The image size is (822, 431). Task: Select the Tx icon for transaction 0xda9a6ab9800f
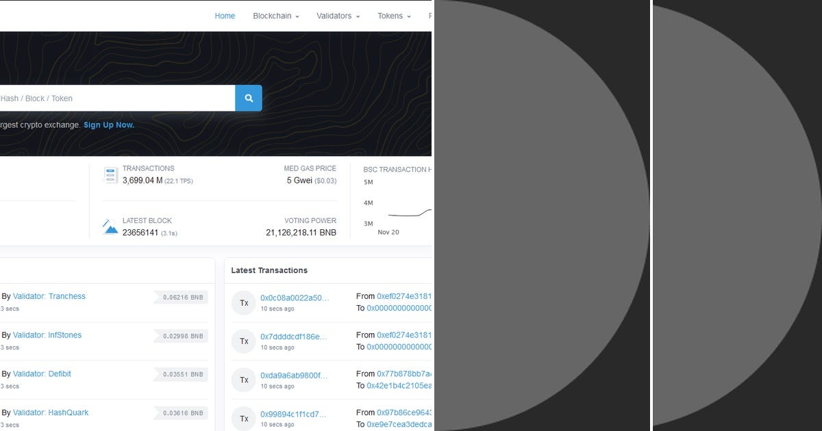(244, 380)
